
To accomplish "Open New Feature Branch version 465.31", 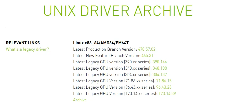I will 147,55.
